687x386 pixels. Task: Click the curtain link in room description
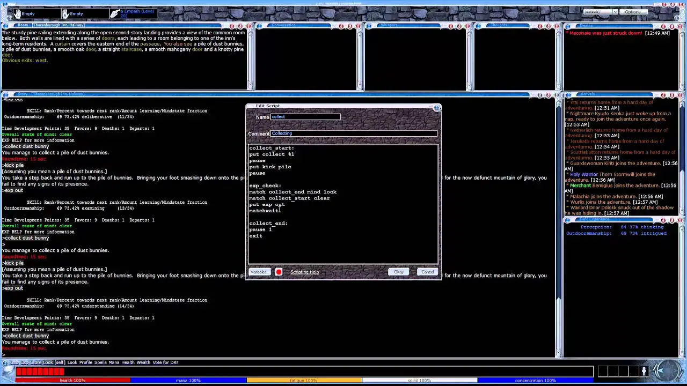(62, 44)
